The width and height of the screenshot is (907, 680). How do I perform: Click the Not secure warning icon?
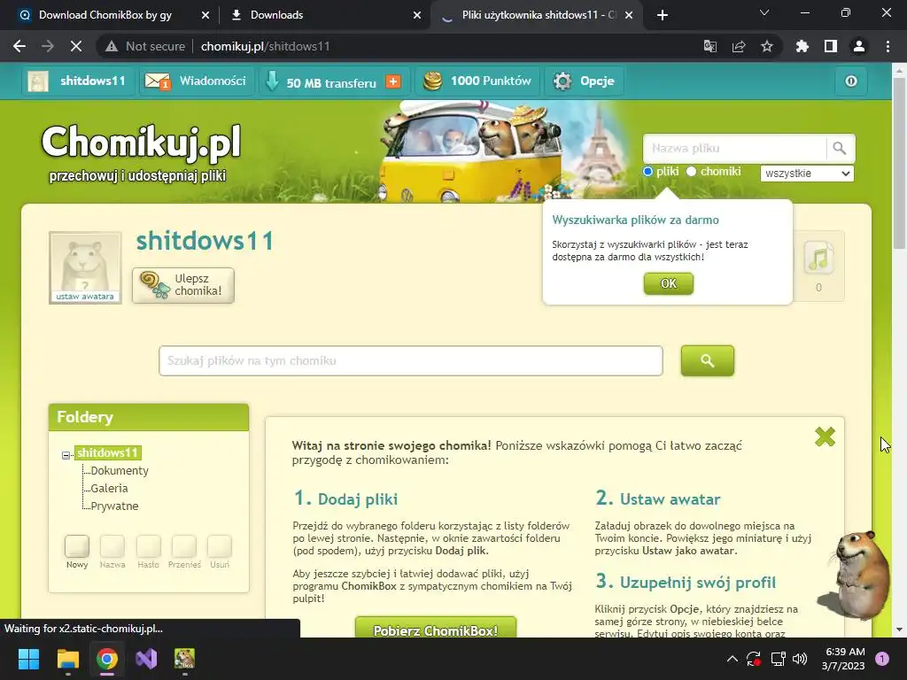(x=112, y=46)
